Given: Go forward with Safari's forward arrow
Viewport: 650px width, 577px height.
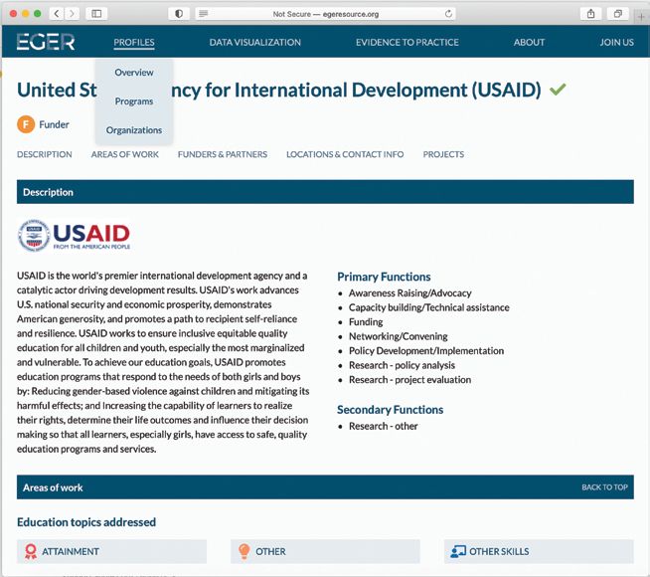Looking at the screenshot, I should click(72, 14).
